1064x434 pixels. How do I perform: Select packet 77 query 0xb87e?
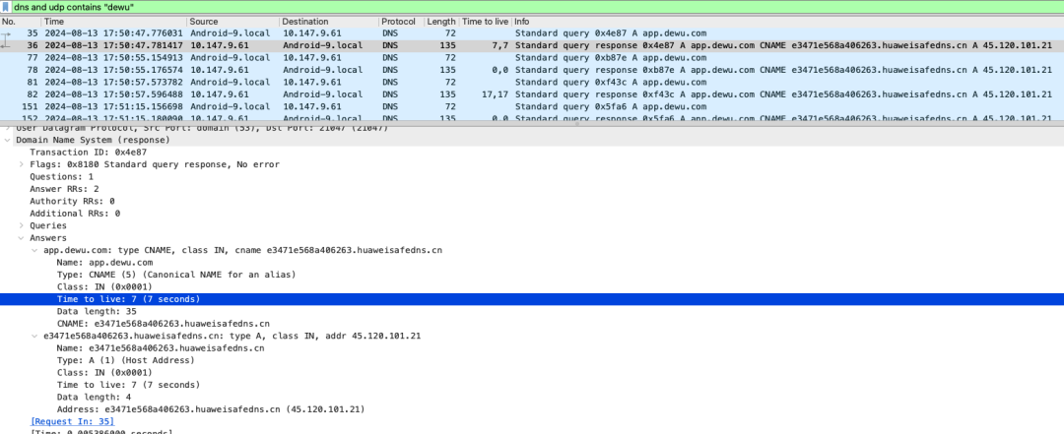[x=532, y=58]
